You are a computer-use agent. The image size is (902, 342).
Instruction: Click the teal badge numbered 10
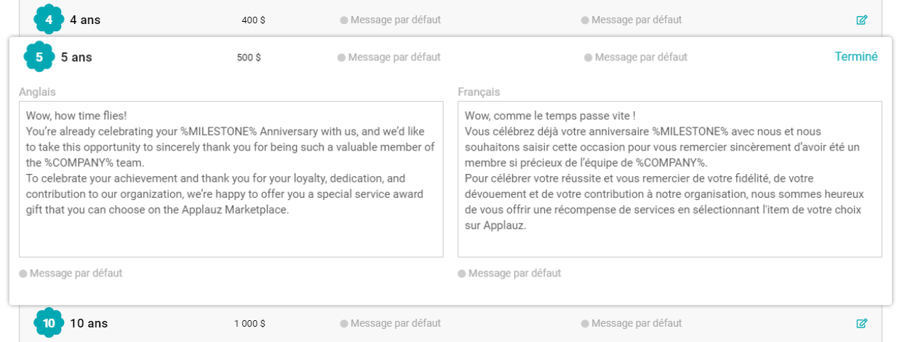coord(49,323)
